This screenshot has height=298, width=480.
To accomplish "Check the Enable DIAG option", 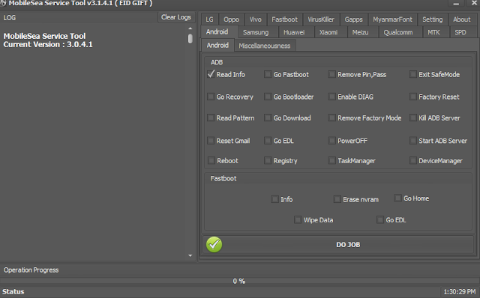I will coord(331,97).
